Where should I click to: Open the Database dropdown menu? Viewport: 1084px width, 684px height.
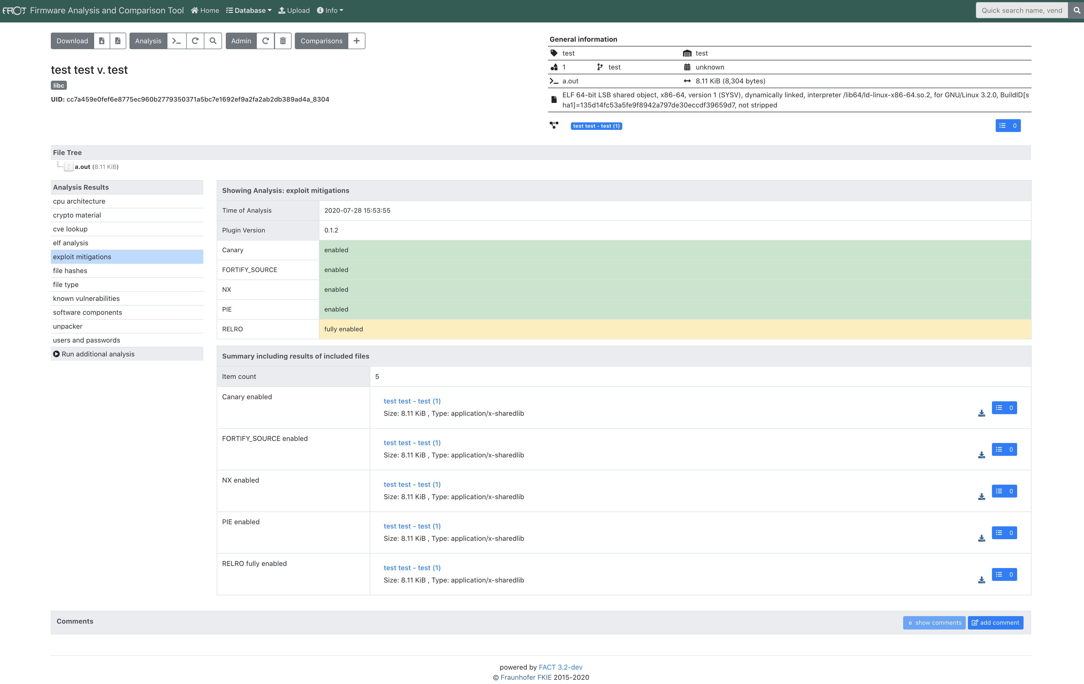pos(249,10)
